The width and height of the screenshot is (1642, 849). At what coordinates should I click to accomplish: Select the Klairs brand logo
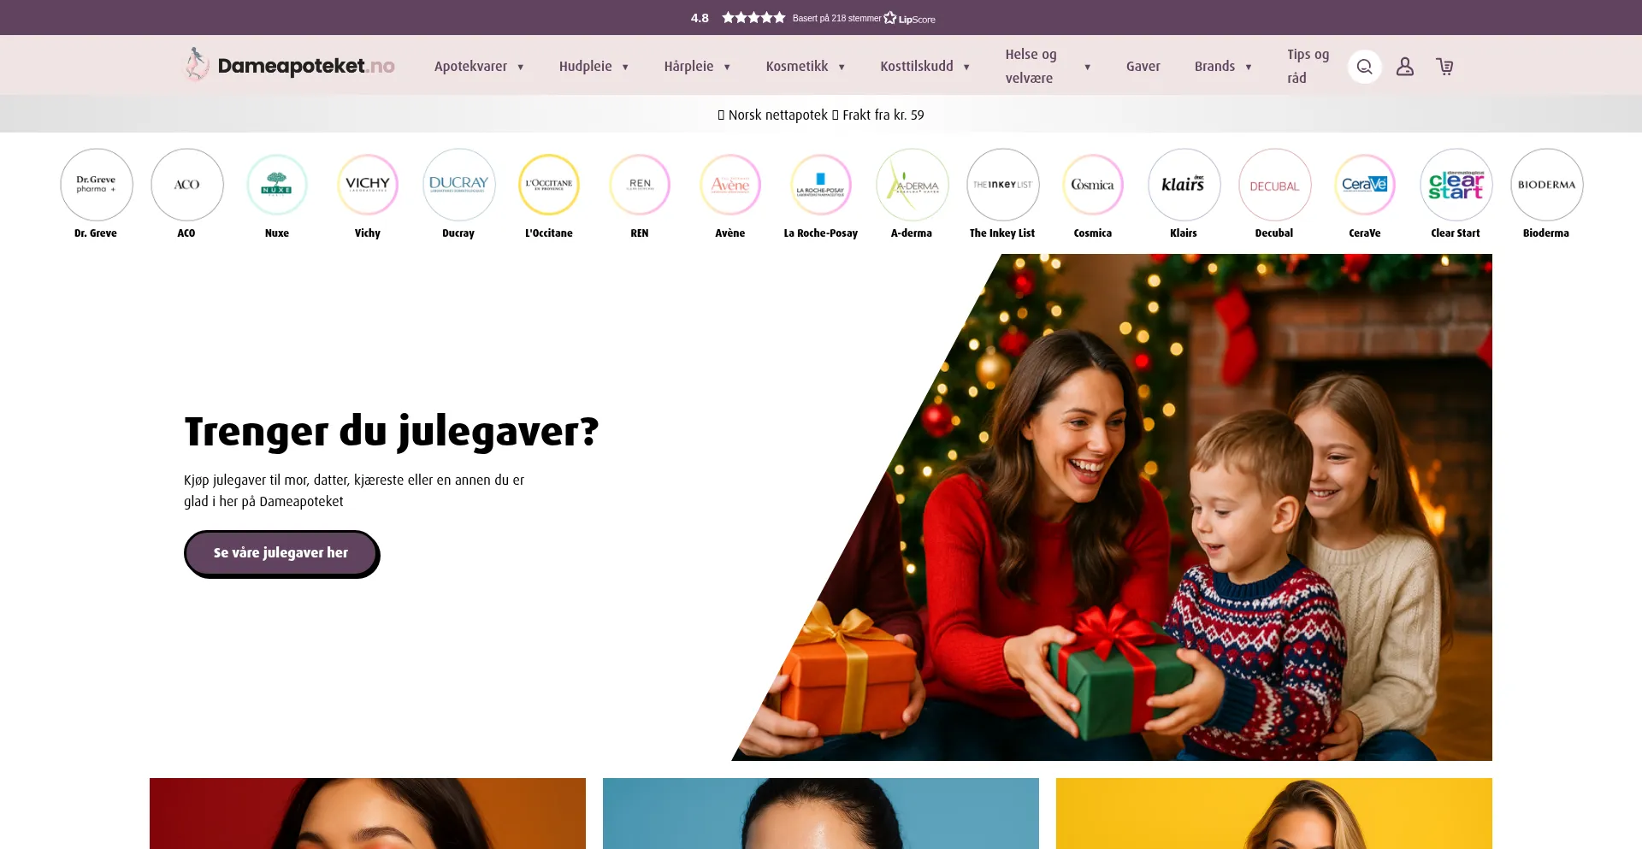pyautogui.click(x=1184, y=185)
